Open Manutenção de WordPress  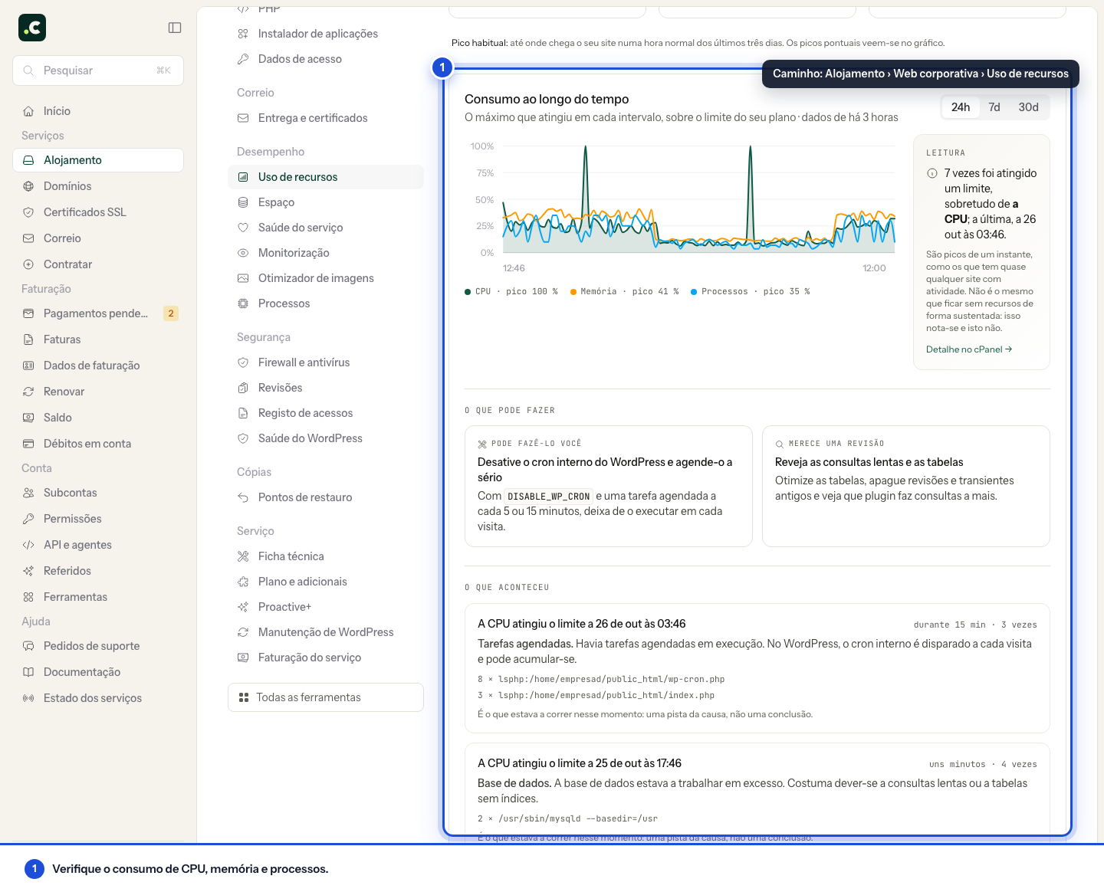click(x=326, y=632)
